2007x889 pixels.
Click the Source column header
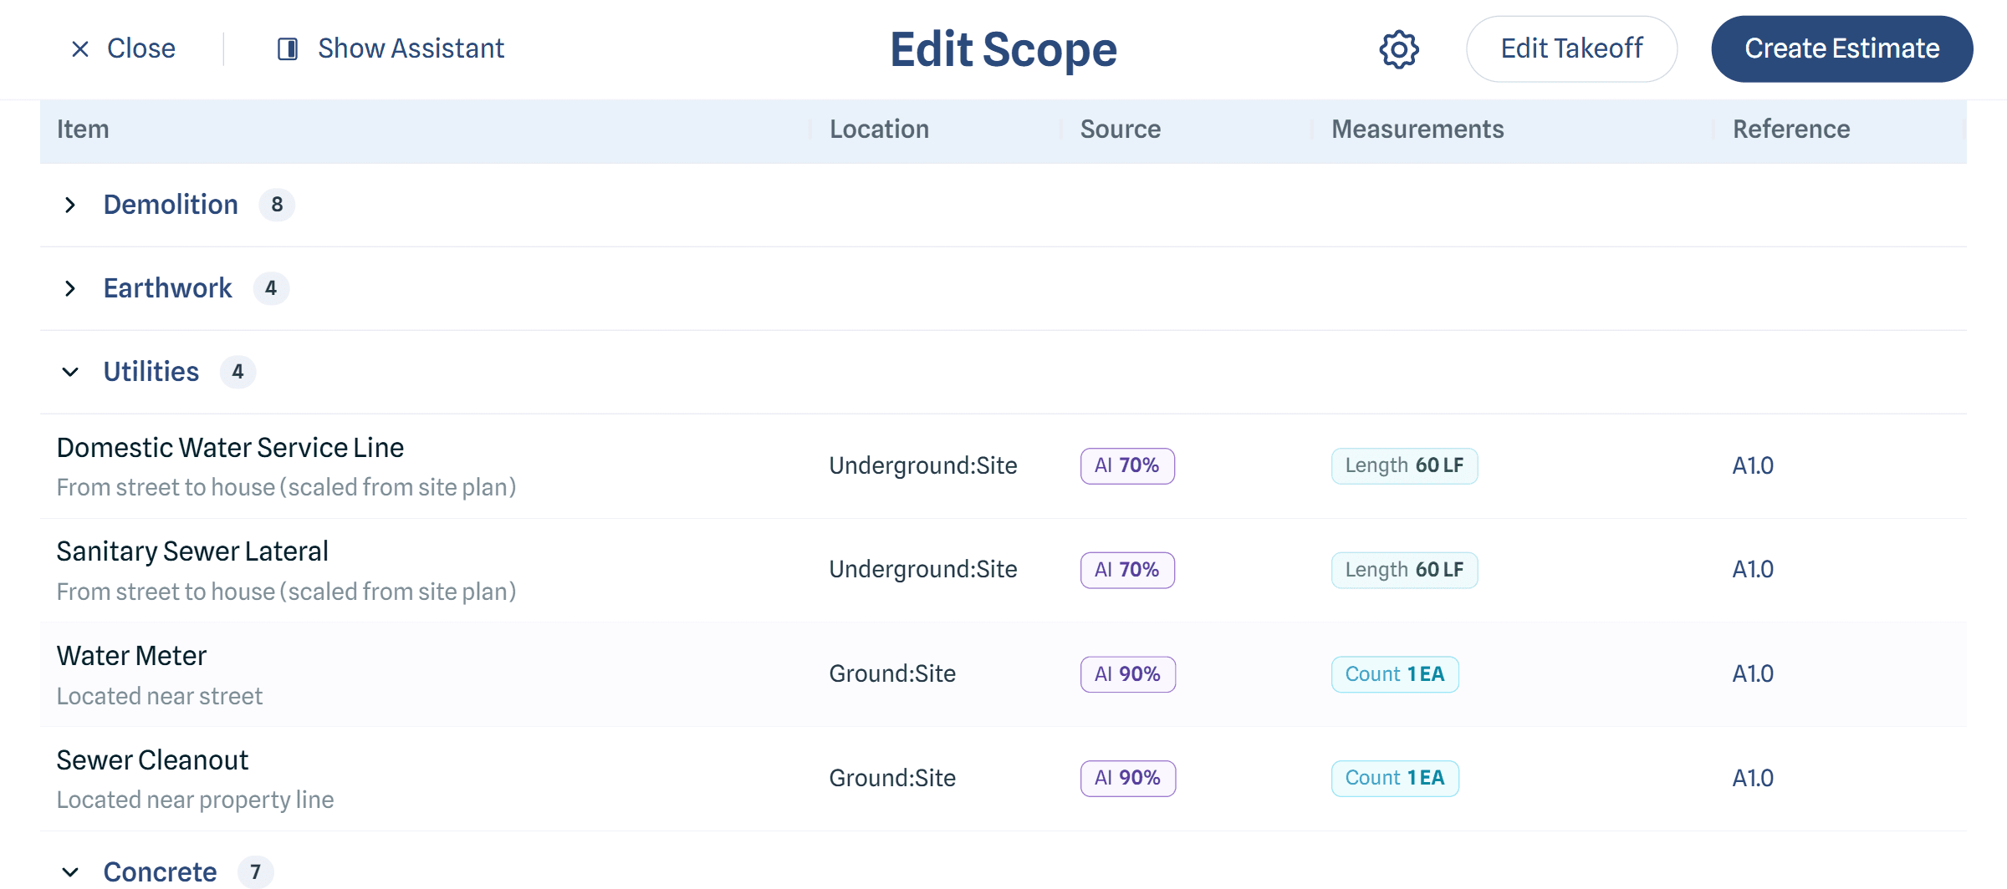(x=1121, y=130)
